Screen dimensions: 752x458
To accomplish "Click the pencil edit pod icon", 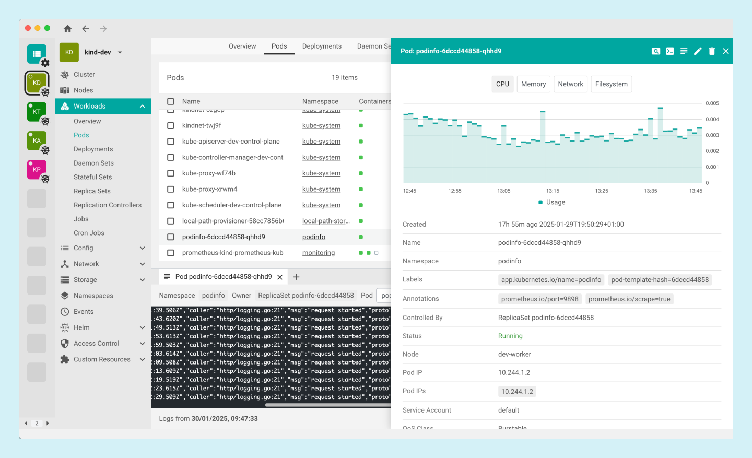I will [698, 51].
